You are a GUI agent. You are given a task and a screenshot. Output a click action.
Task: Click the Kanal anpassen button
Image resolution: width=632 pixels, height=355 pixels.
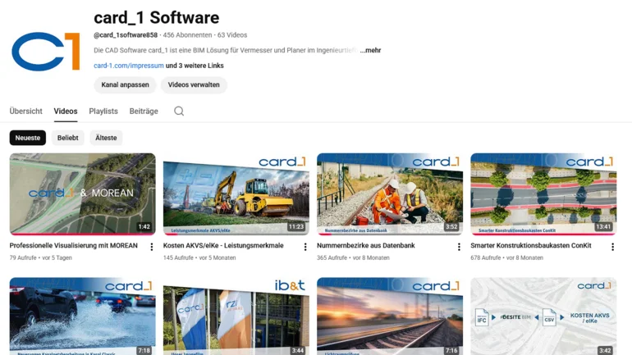click(x=125, y=84)
